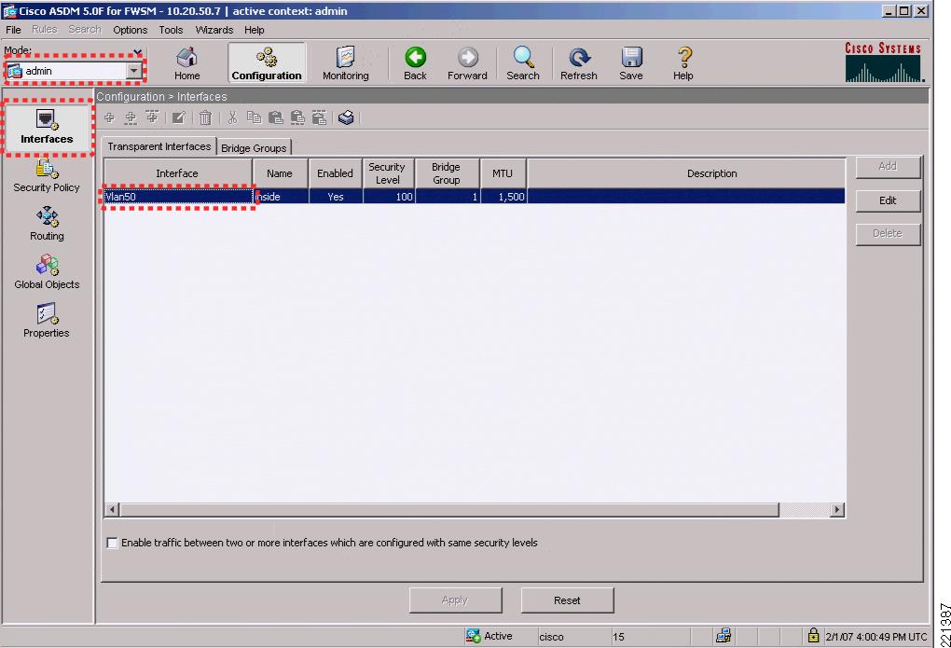Open the Properties section
Image resolution: width=951 pixels, height=648 pixels.
(47, 321)
